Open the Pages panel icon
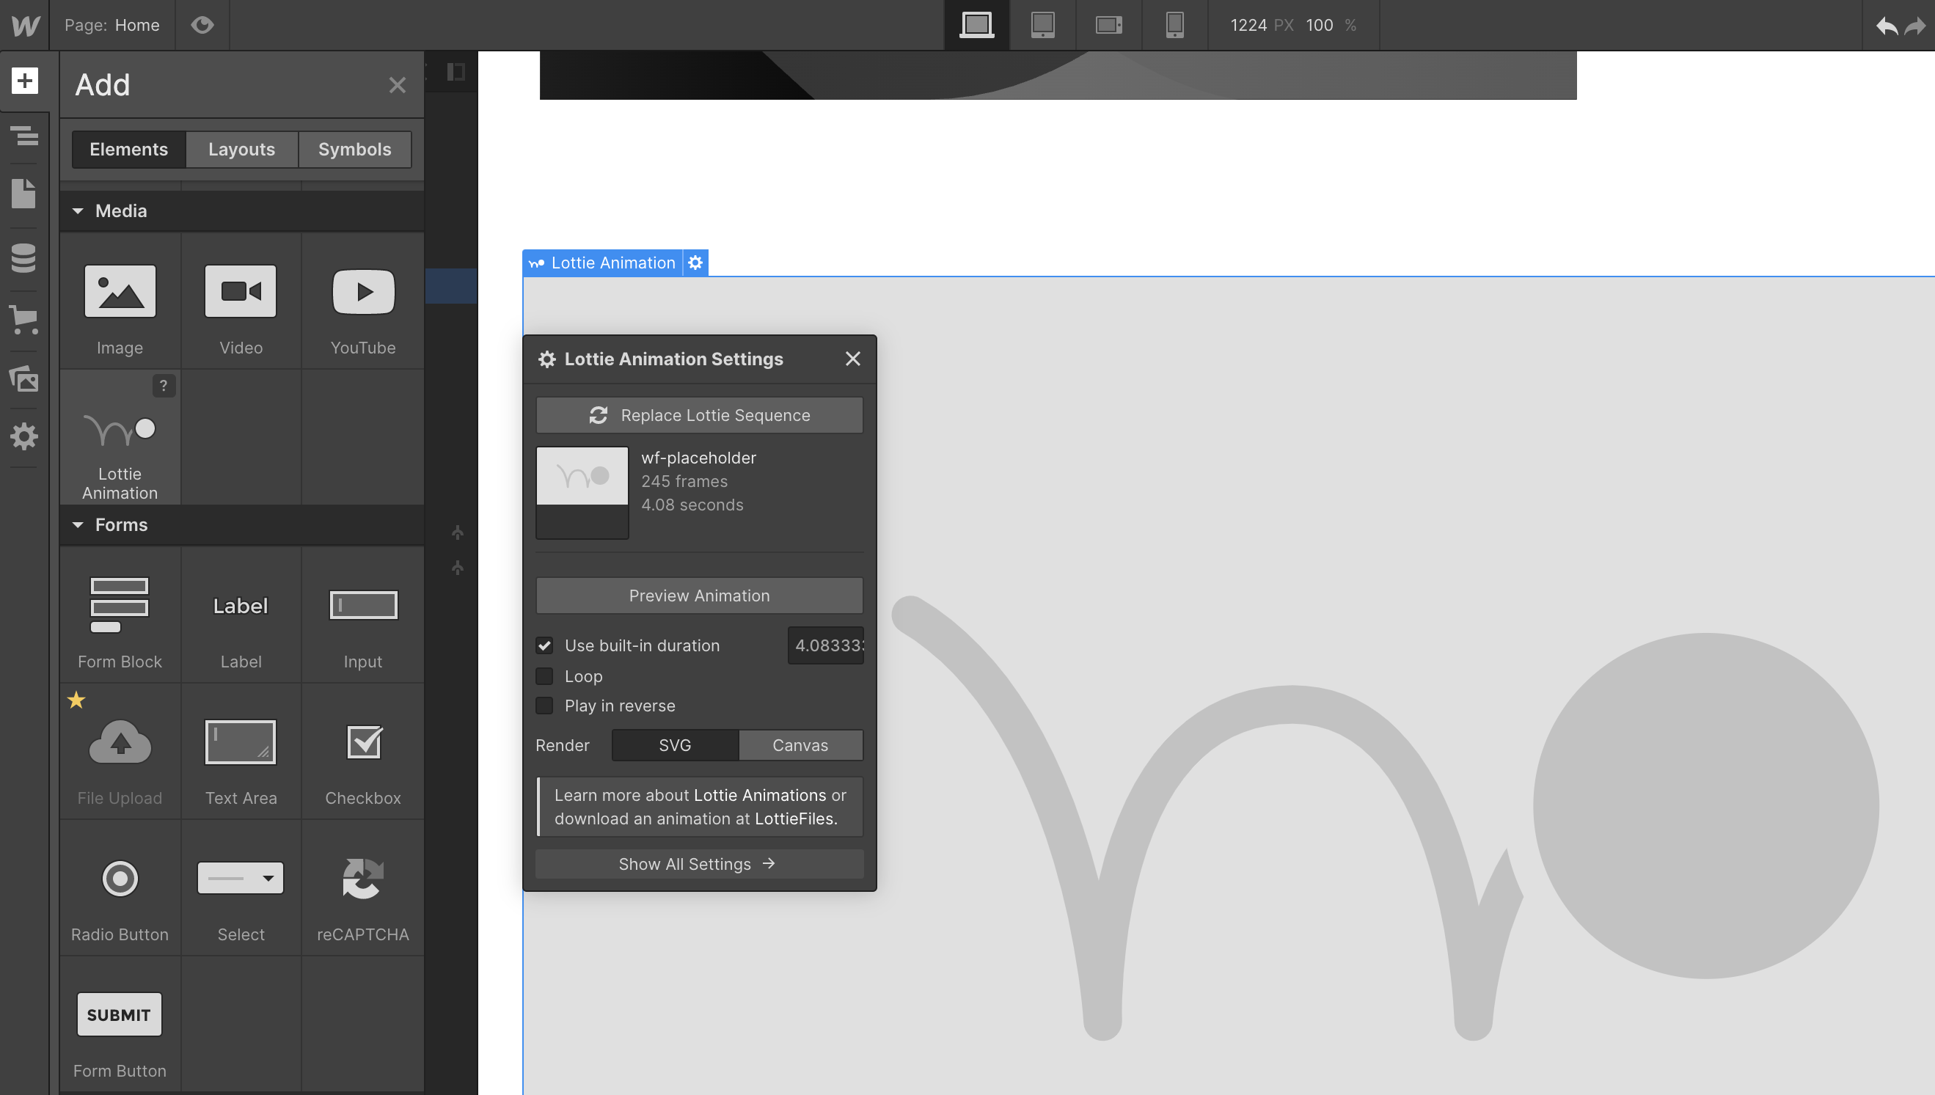The width and height of the screenshot is (1935, 1095). (24, 194)
